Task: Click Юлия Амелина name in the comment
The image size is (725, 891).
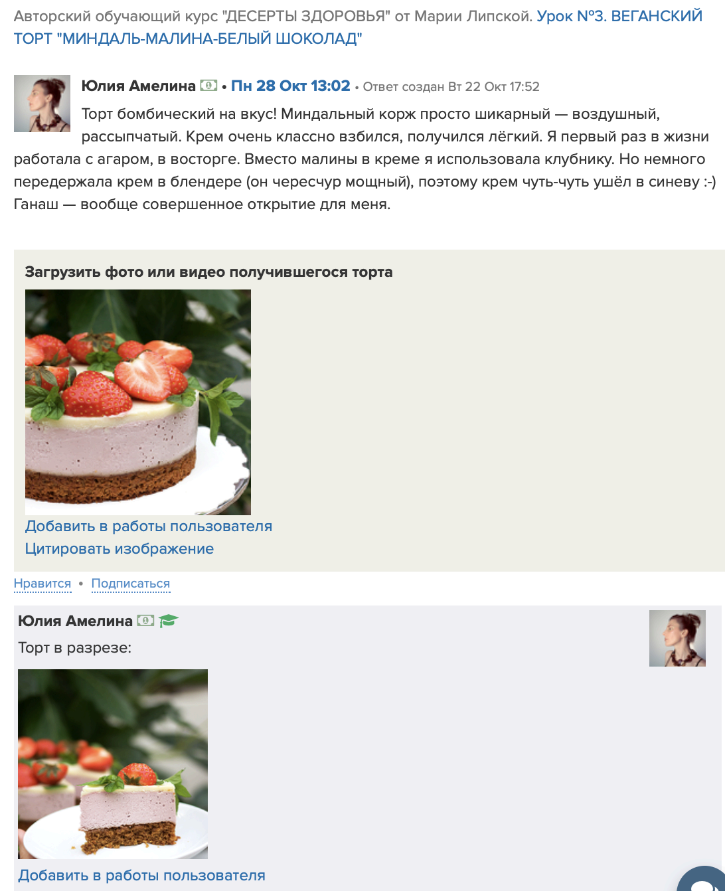Action: (76, 621)
